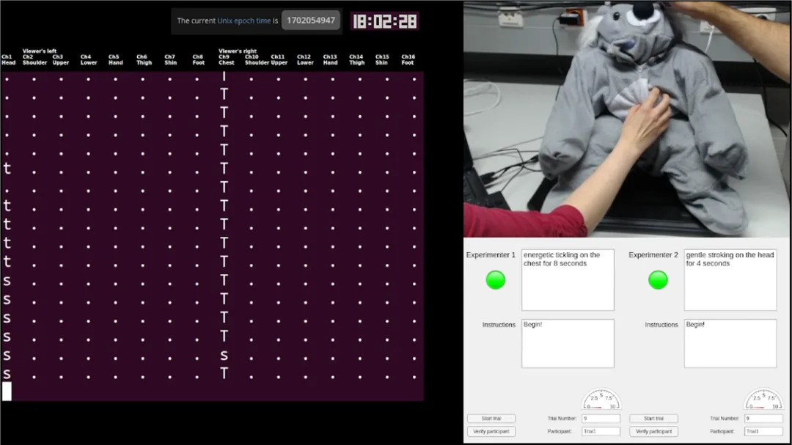The image size is (792, 445).
Task: Click Verify participant under Experimenter 2
Action: (653, 431)
